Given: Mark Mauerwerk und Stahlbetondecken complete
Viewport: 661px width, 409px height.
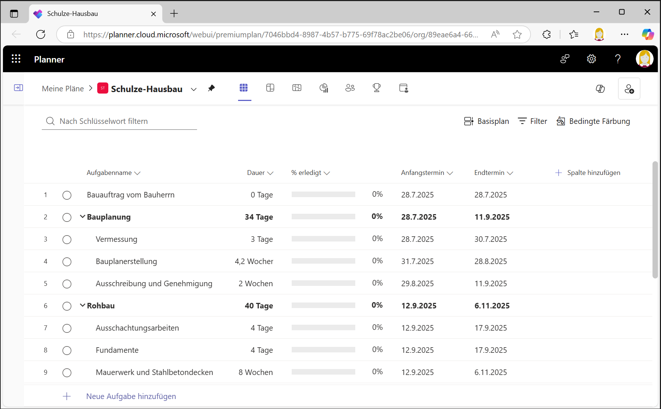Looking at the screenshot, I should click(67, 373).
